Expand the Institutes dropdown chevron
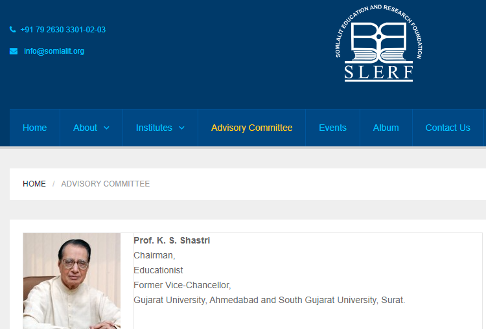Screen dimensions: 486x329 tap(181, 128)
